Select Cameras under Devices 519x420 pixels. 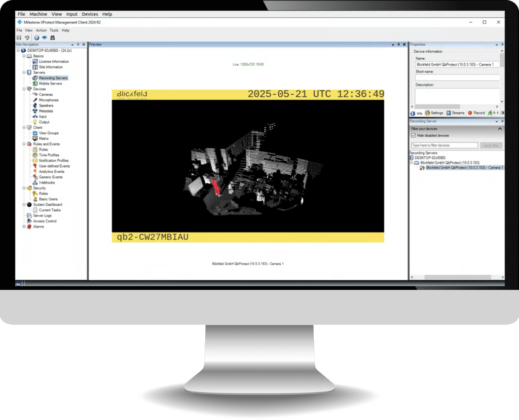coord(46,95)
